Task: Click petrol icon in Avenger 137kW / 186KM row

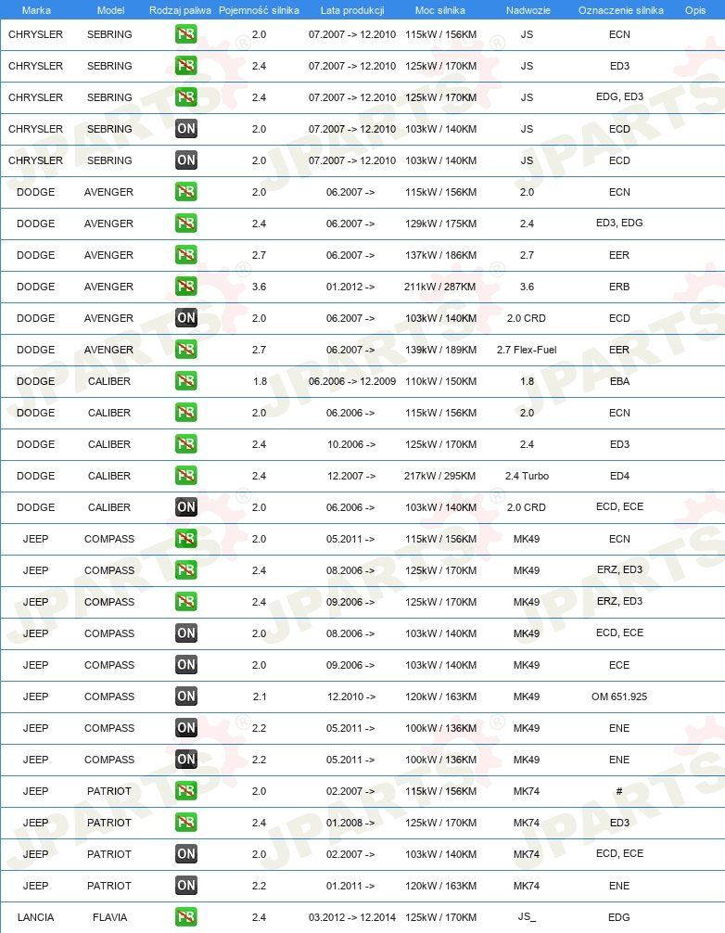Action: pos(186,255)
